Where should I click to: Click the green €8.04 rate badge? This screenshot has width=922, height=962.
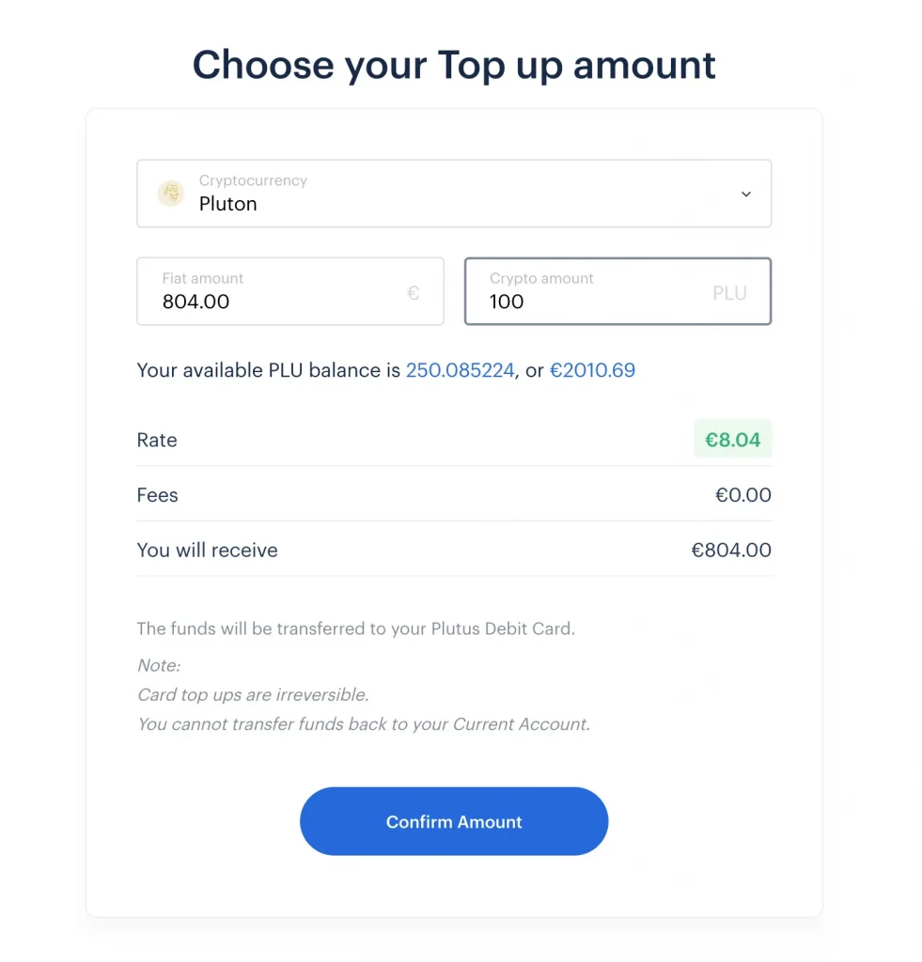pos(732,439)
